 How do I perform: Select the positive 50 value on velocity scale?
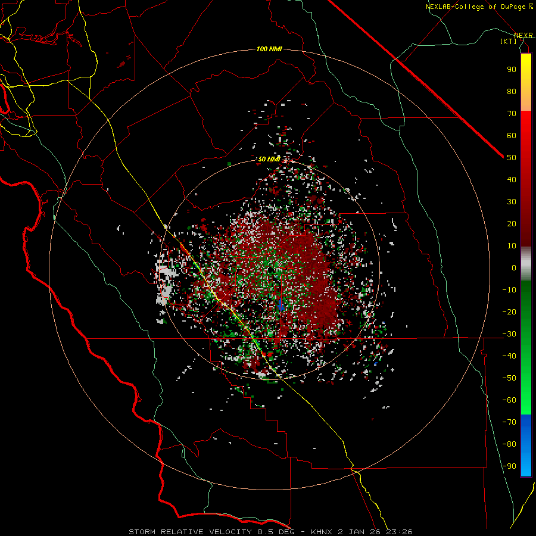click(x=512, y=158)
